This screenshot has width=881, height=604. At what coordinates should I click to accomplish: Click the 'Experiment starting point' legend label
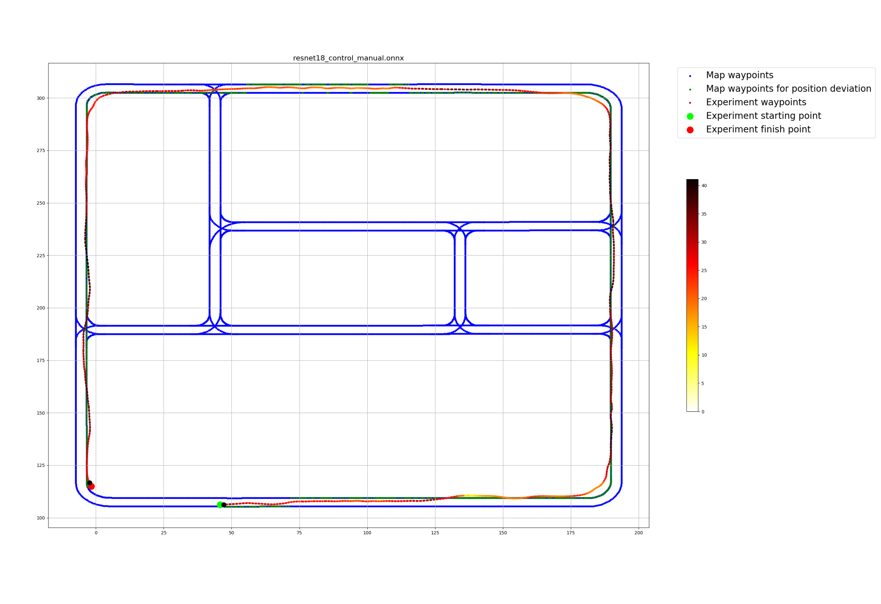(x=763, y=116)
